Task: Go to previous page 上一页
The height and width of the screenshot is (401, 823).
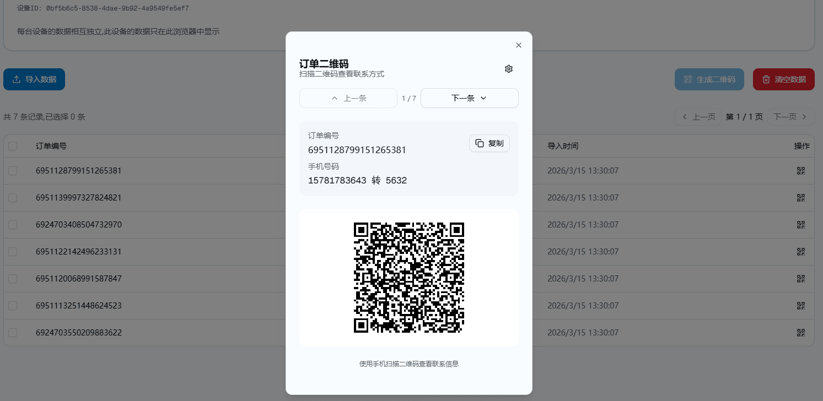Action: pyautogui.click(x=698, y=117)
